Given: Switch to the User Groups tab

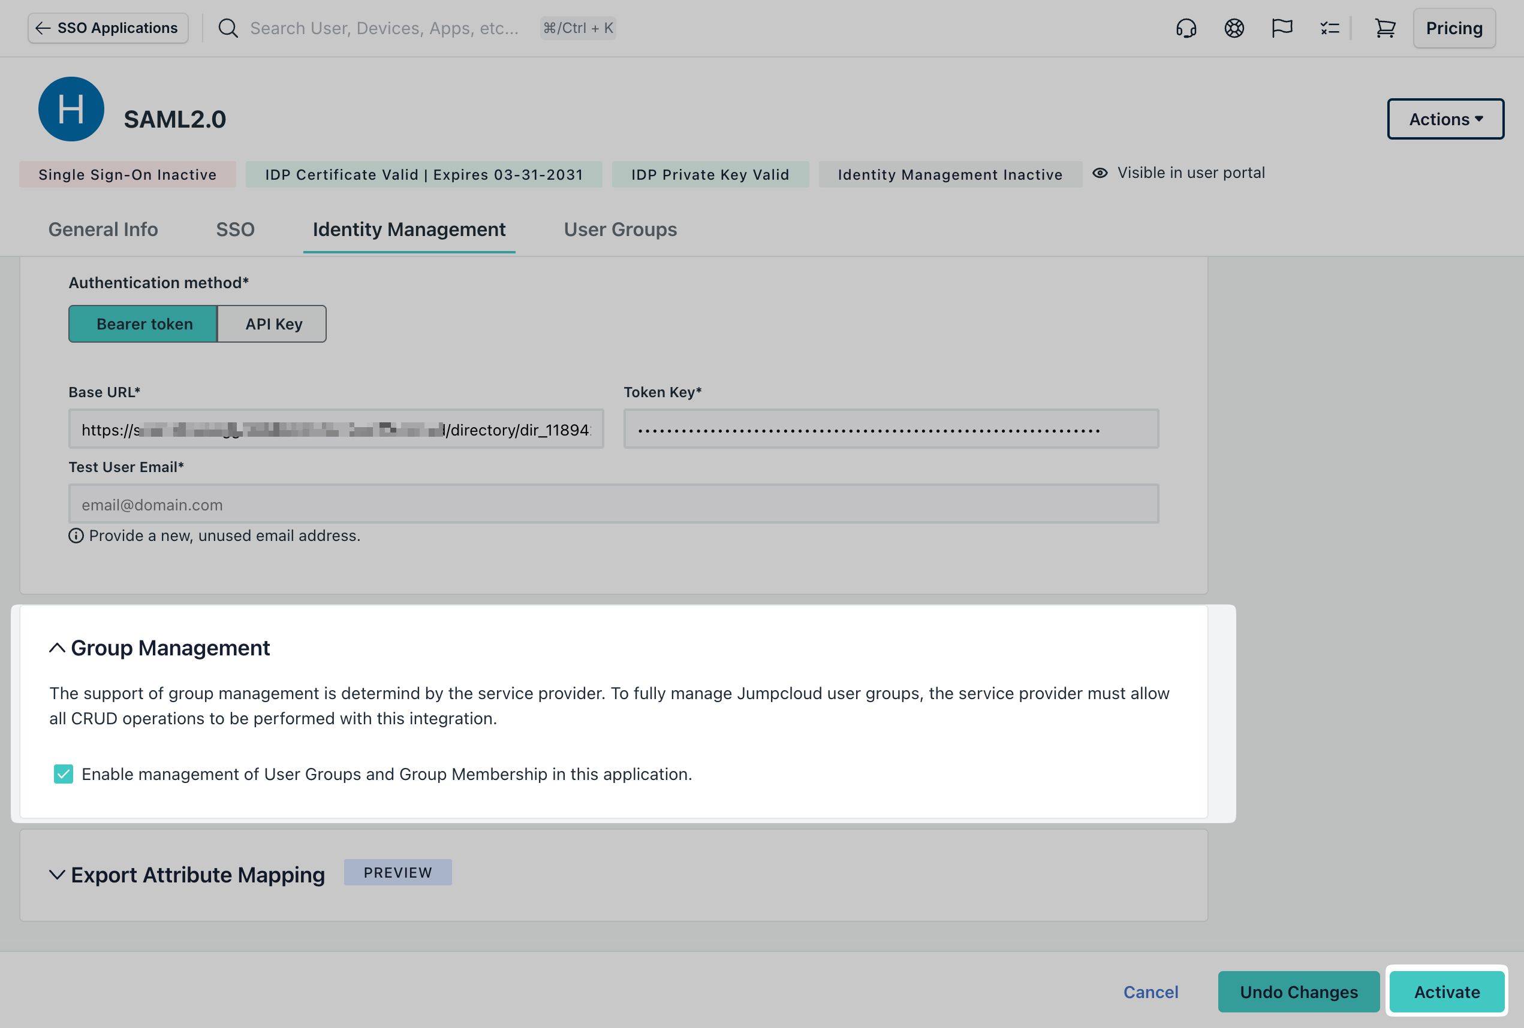Looking at the screenshot, I should pos(620,229).
